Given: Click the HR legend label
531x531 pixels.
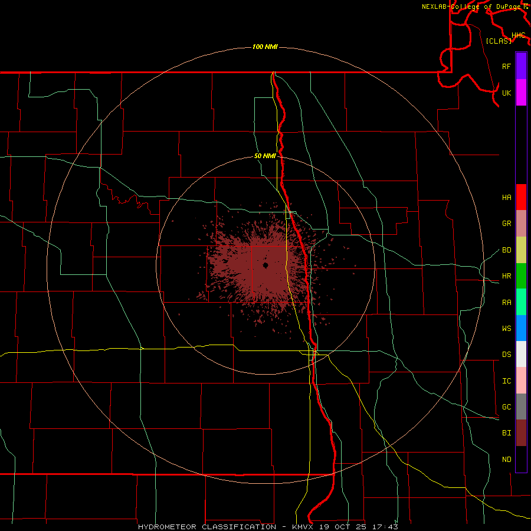Looking at the screenshot, I should 506,276.
